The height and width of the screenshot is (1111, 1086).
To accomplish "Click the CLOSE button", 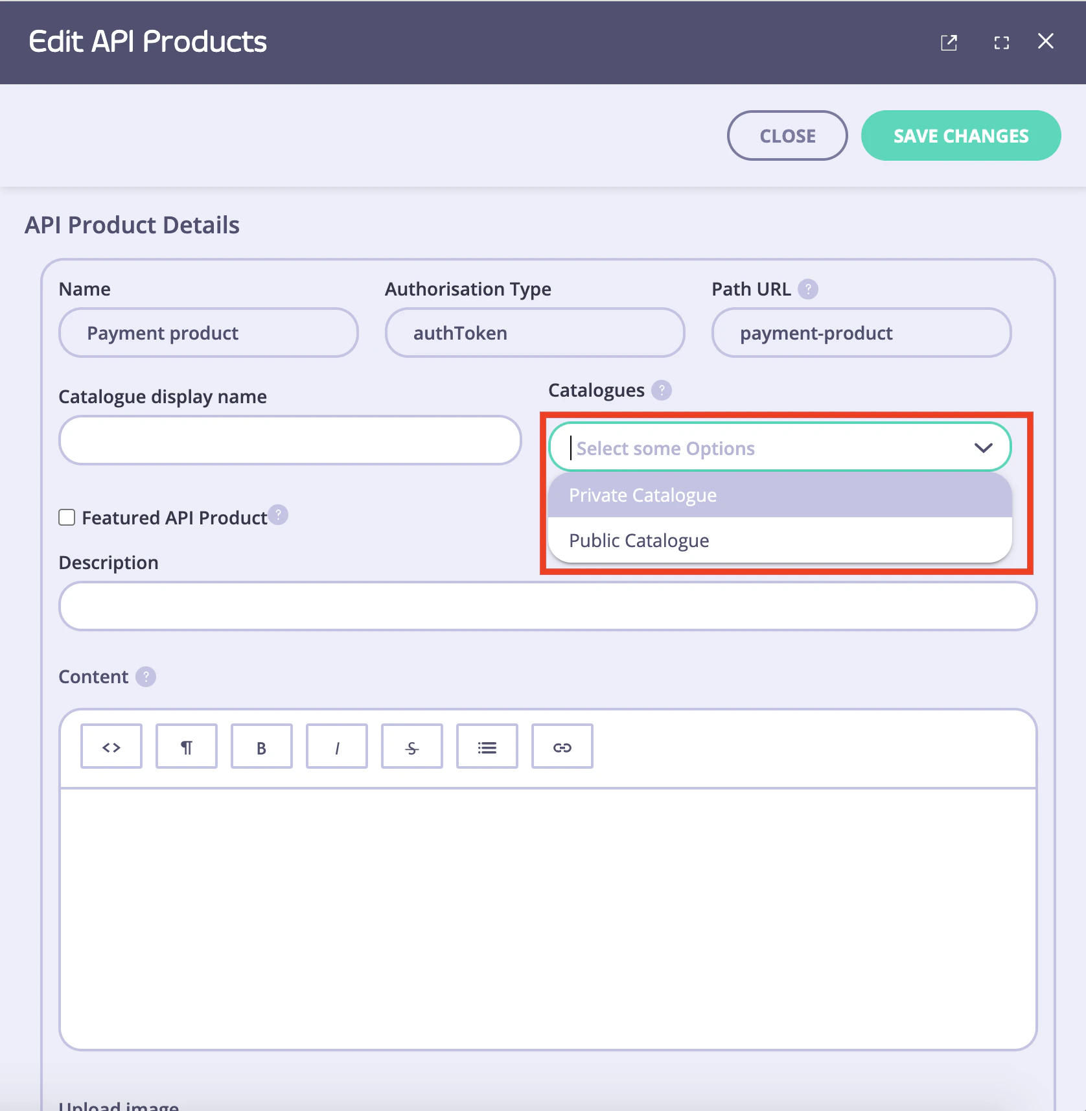I will click(787, 135).
